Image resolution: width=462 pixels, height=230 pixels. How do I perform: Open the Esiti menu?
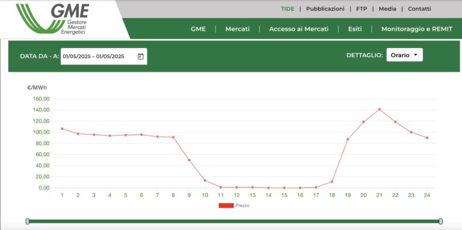point(355,29)
